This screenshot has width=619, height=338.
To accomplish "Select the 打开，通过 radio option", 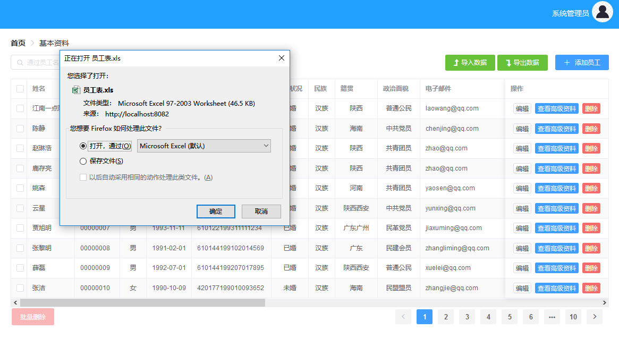I will click(83, 146).
